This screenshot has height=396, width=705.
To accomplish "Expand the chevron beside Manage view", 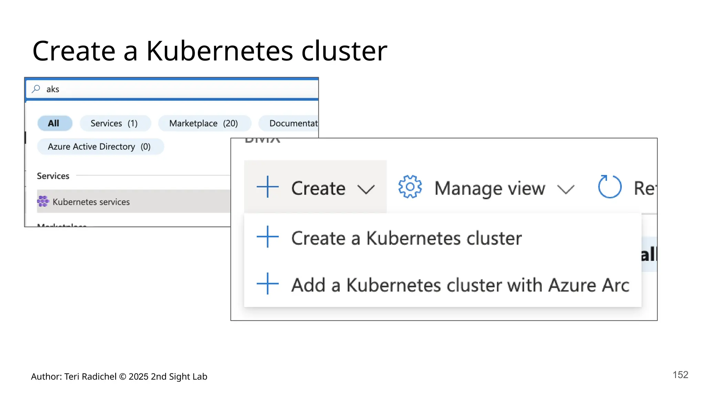I will coord(566,189).
